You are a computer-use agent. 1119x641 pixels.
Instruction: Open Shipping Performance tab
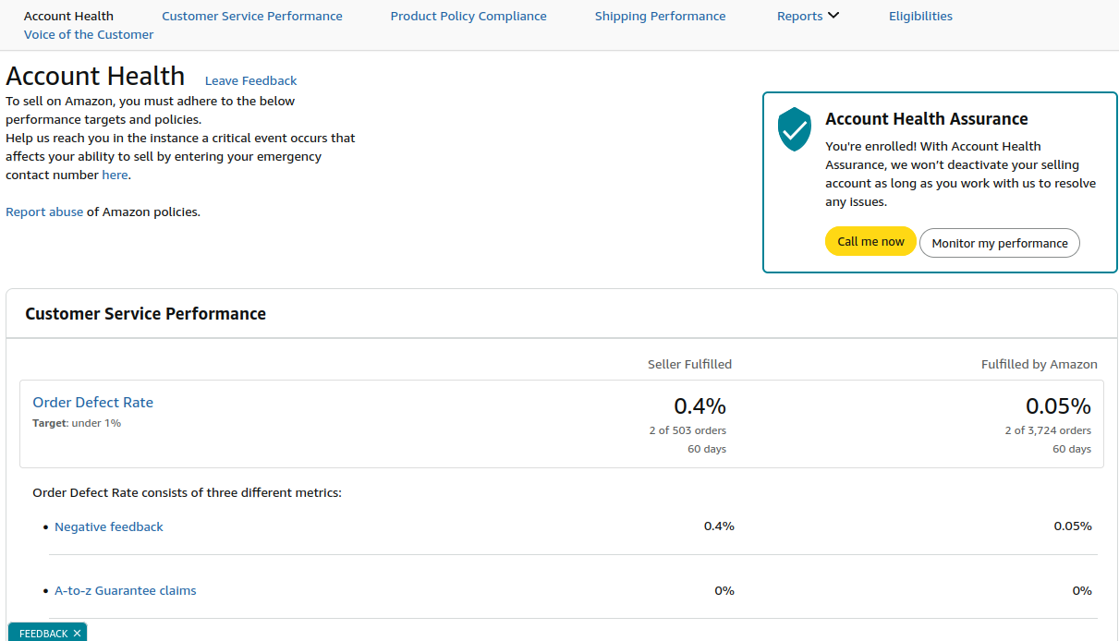pyautogui.click(x=661, y=16)
